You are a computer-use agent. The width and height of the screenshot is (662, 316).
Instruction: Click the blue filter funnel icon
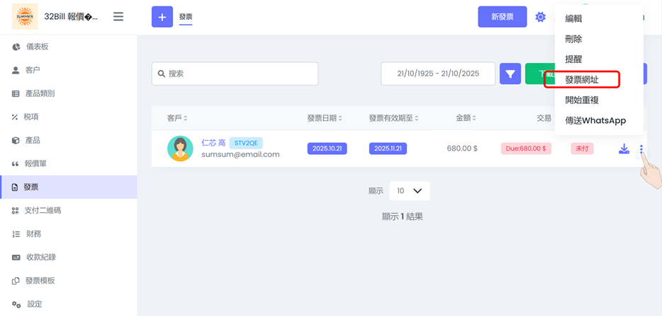pos(510,74)
